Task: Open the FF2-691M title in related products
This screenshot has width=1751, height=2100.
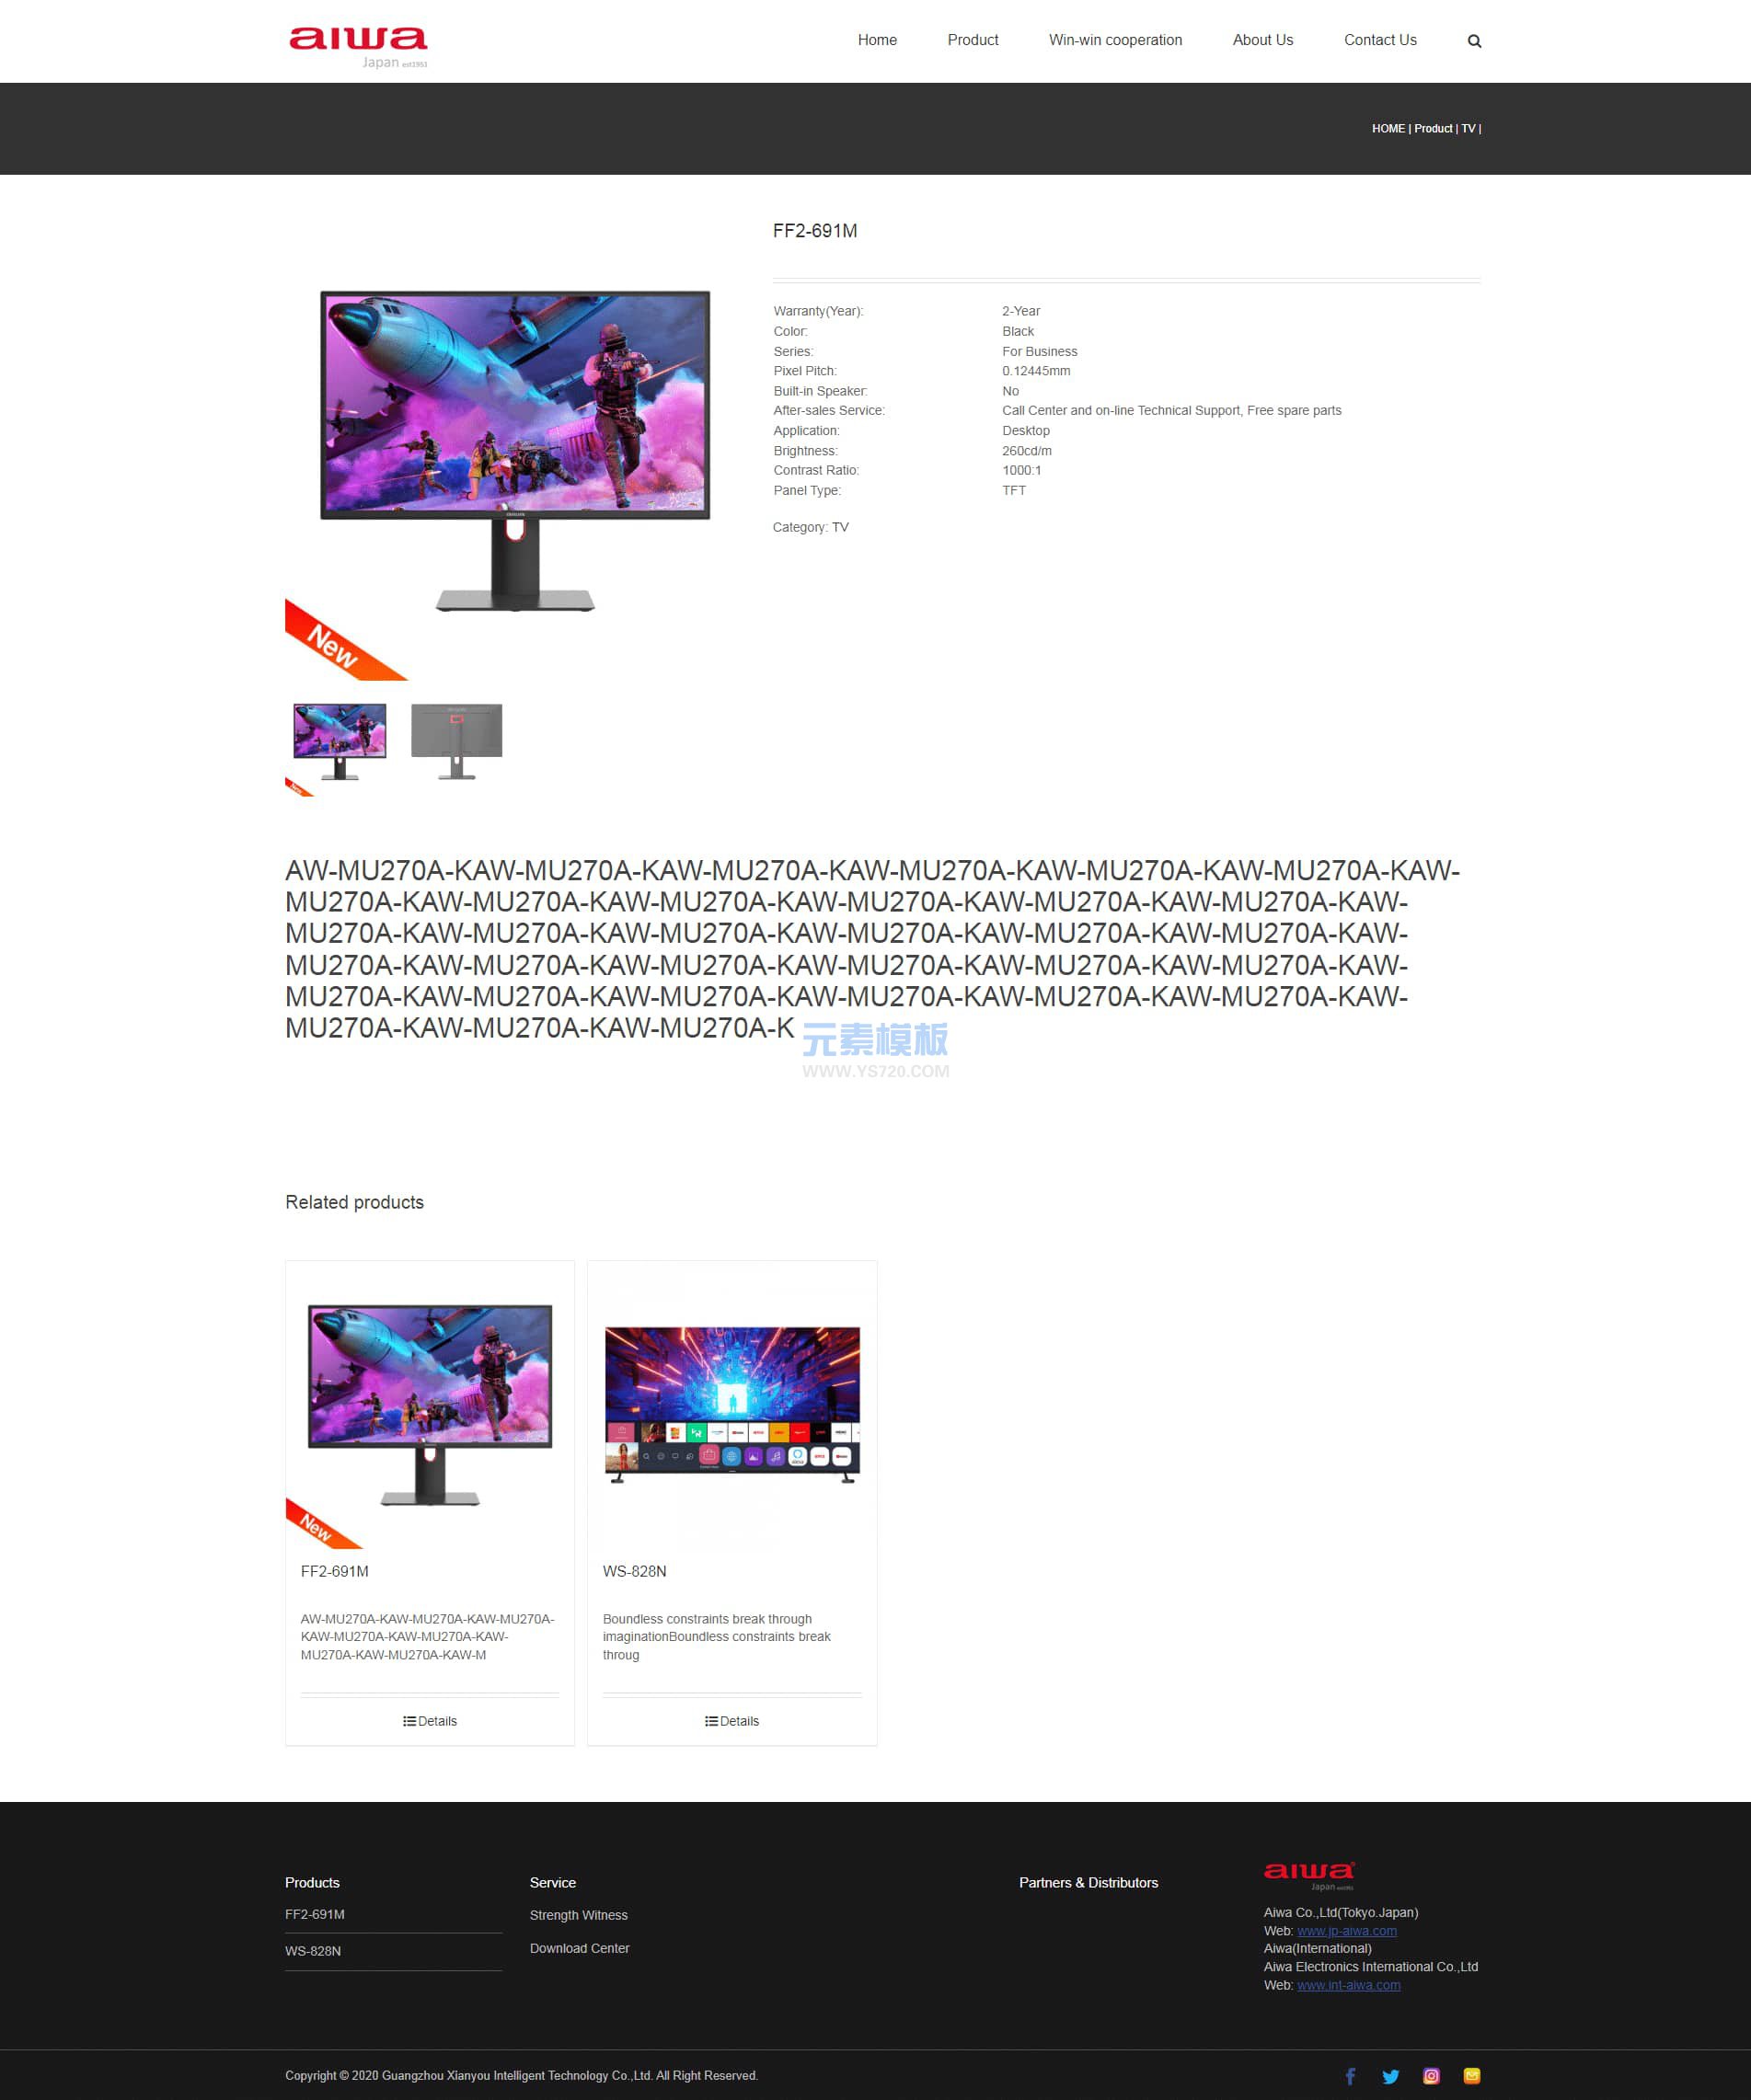Action: point(334,1571)
